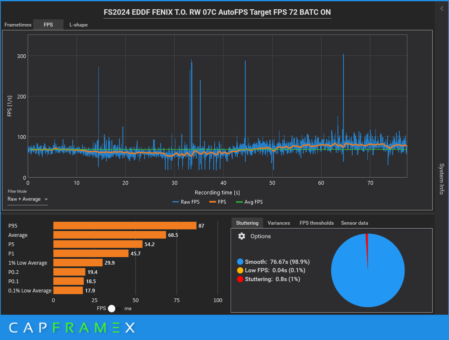Switch to the Variances tab

pos(278,223)
